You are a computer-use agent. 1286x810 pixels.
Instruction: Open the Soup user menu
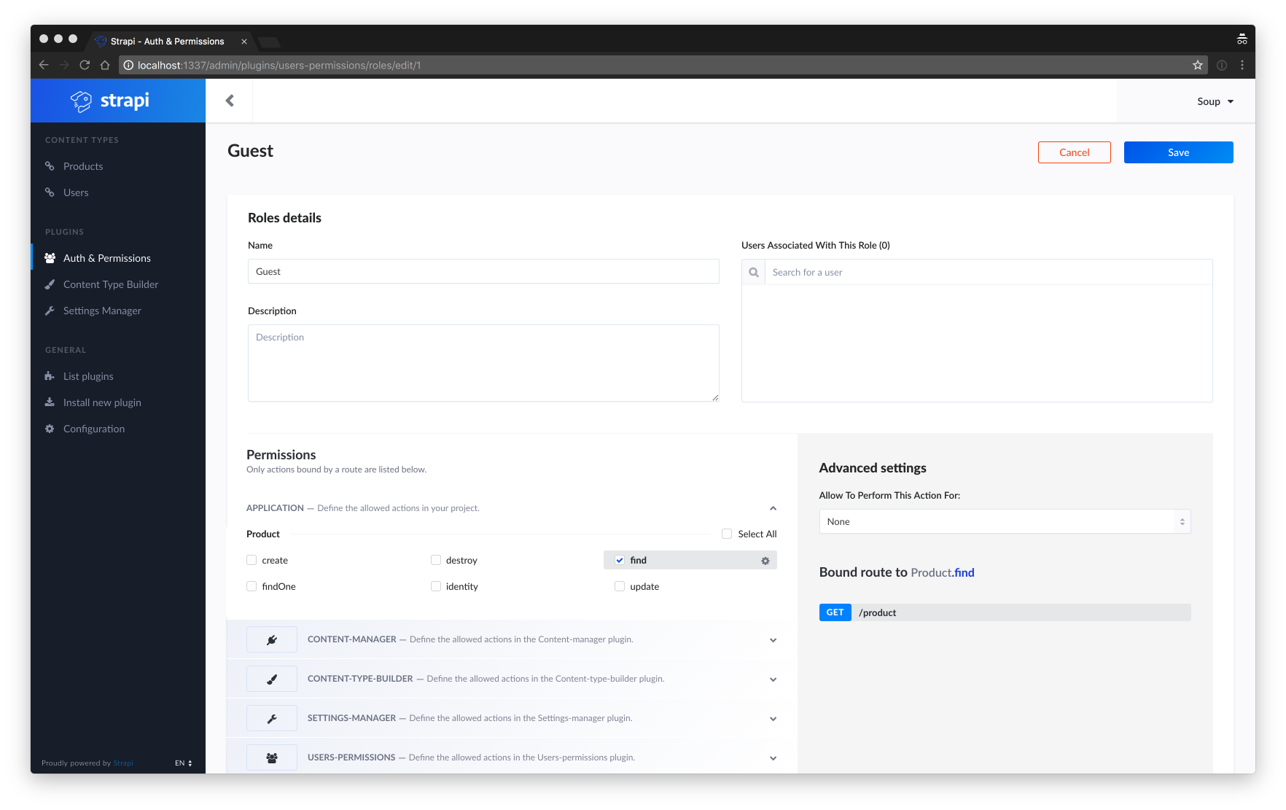[1215, 101]
